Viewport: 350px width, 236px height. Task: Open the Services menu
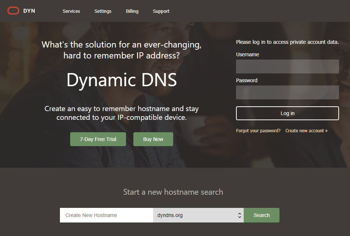(71, 11)
